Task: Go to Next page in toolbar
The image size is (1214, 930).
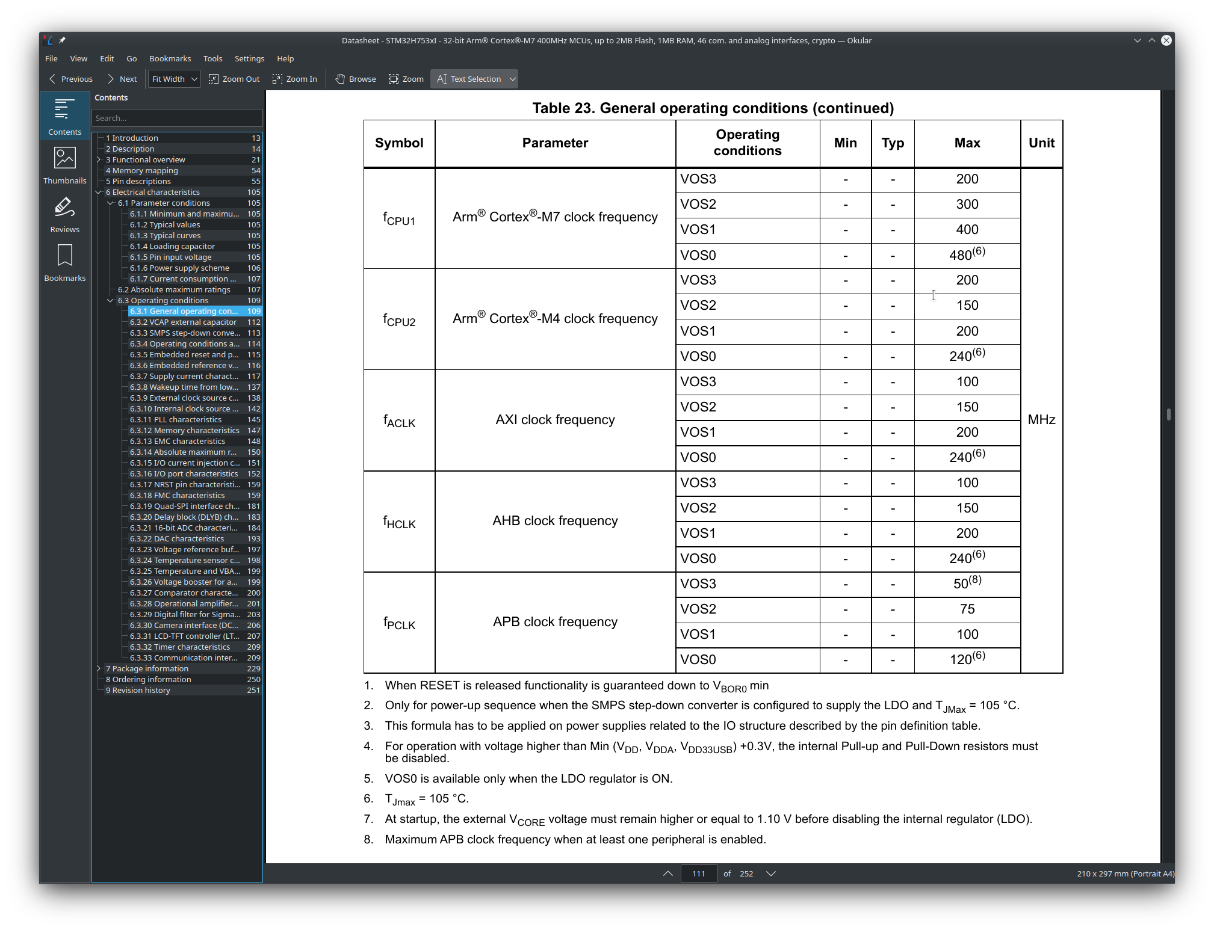Action: pos(122,79)
